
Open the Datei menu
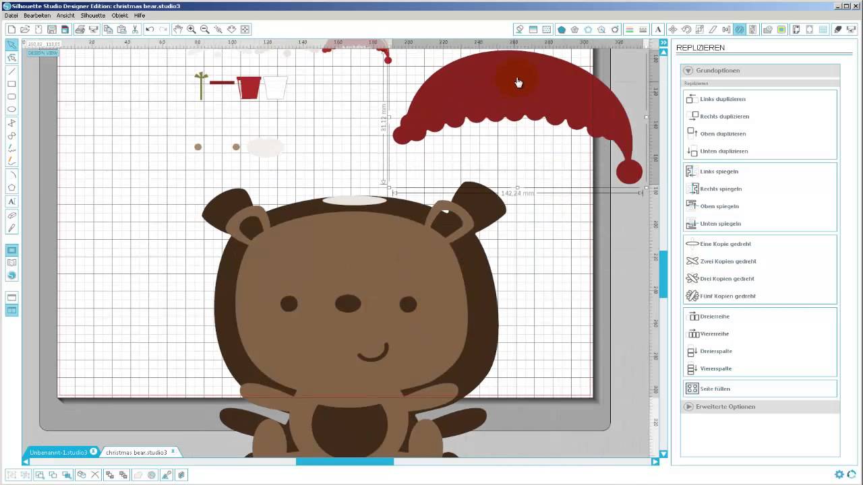coord(11,15)
